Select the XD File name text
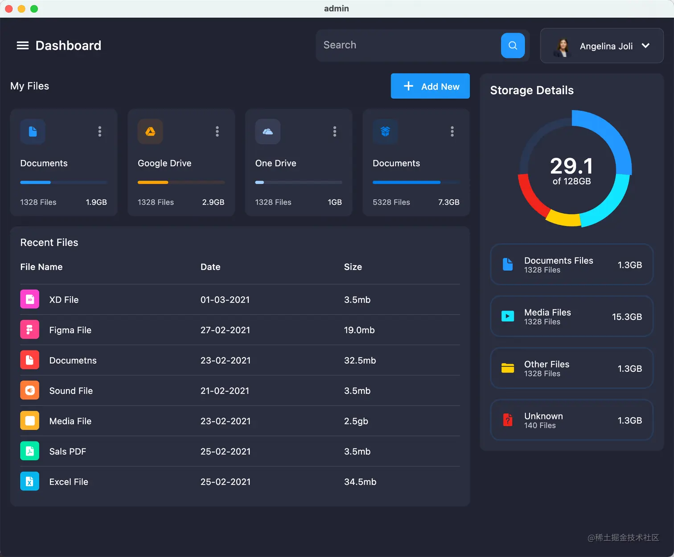Screen dimensions: 674x557 pos(64,300)
